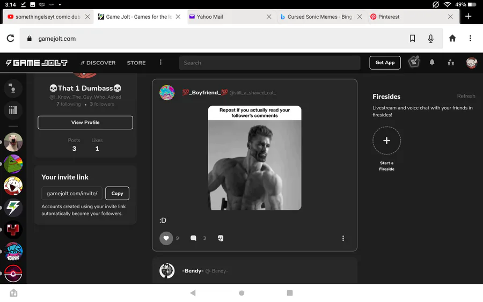
Task: Click the Game Jolt logo
Action: pos(36,63)
